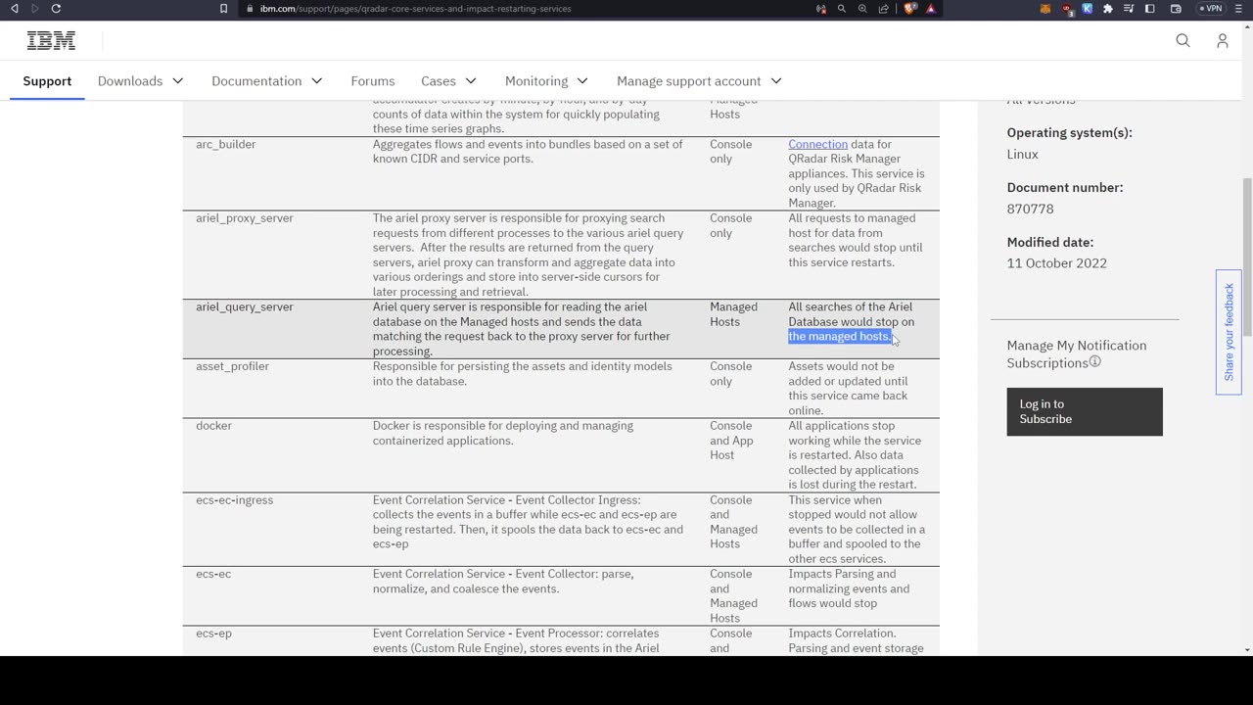Click the Linux operating system text
This screenshot has height=705, width=1253.
(x=1022, y=154)
